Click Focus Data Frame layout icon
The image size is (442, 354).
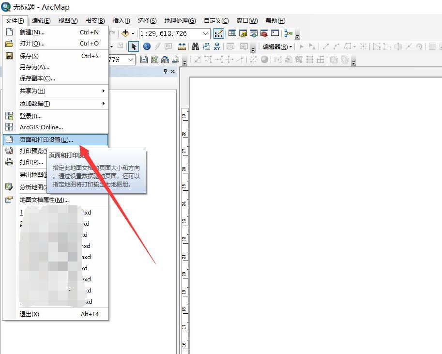click(154, 60)
